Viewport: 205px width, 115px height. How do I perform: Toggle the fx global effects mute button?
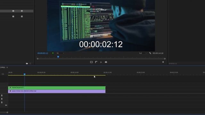(101, 62)
